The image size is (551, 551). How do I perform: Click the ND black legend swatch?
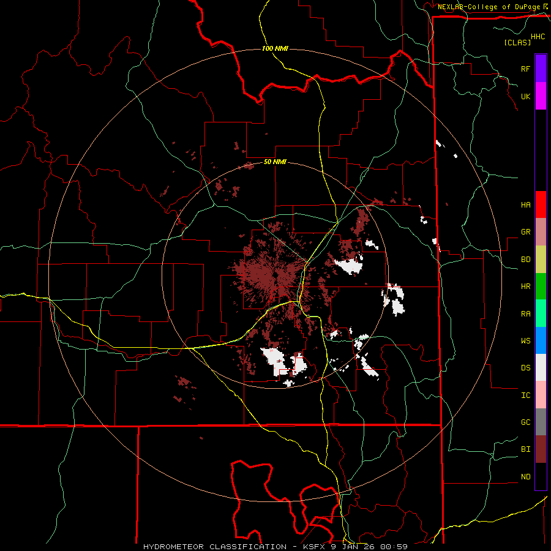[x=541, y=476]
